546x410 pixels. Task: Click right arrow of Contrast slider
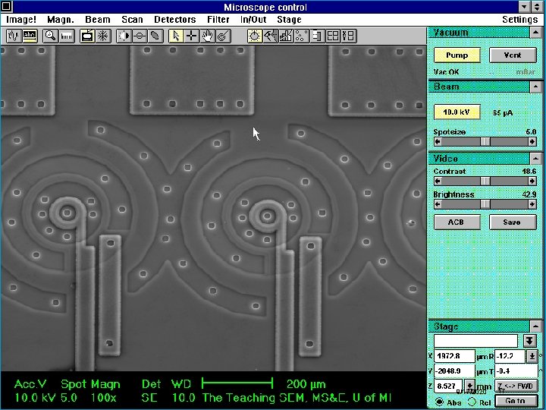532,181
